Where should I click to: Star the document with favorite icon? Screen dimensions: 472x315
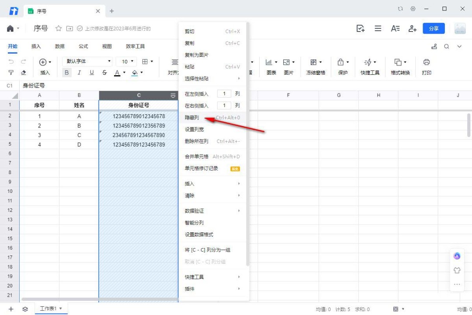(x=59, y=28)
